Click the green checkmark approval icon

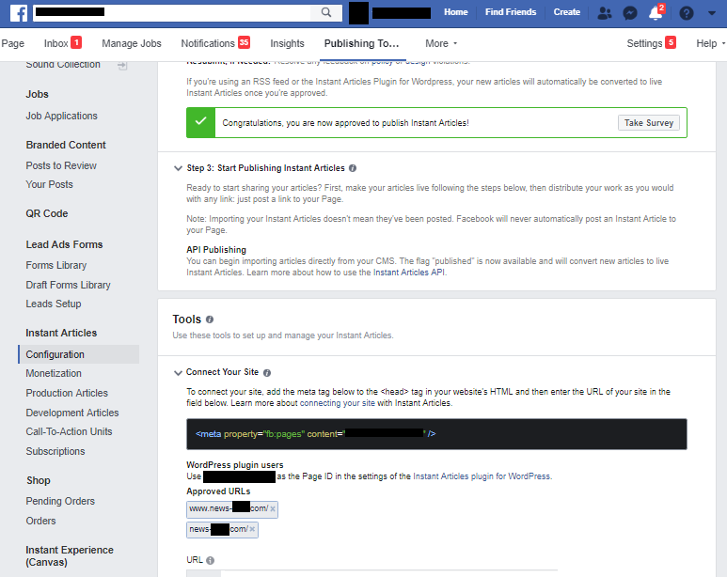[x=200, y=122]
